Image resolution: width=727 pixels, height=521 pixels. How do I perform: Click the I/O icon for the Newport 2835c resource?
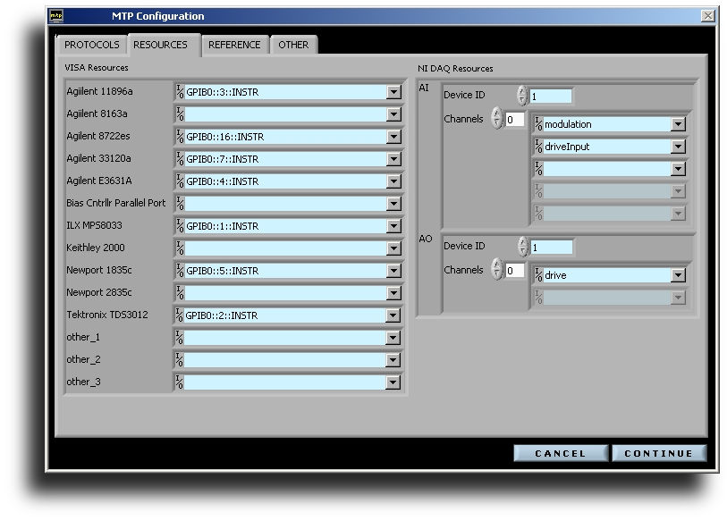pyautogui.click(x=180, y=293)
